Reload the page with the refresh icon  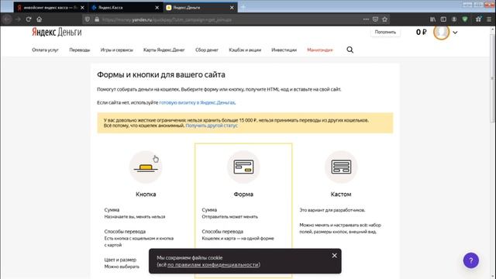point(29,19)
